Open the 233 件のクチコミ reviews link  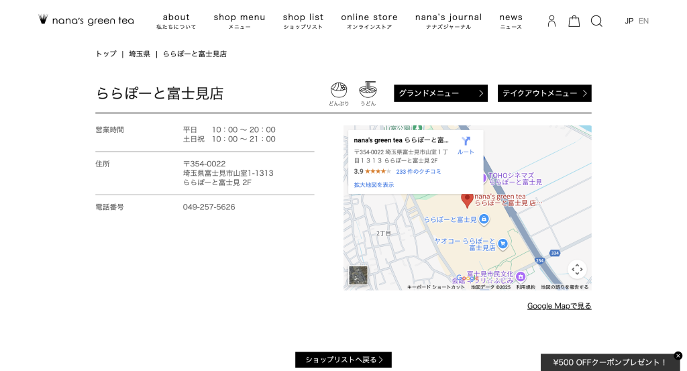(x=419, y=172)
